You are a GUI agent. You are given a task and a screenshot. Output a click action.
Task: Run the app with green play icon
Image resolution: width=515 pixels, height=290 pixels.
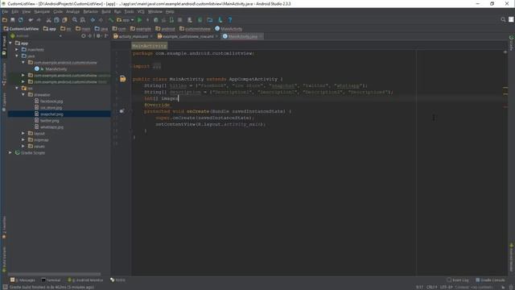click(139, 20)
